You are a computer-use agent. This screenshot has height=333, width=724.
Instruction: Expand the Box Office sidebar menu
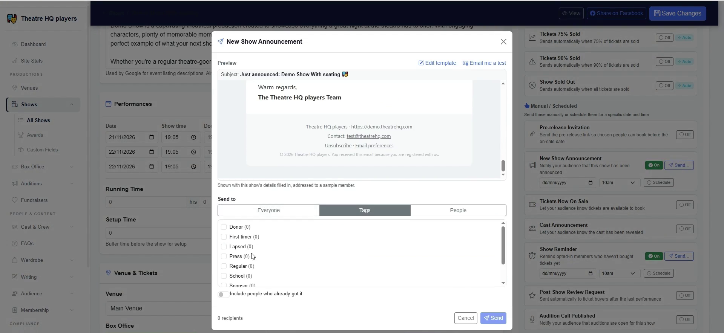pyautogui.click(x=72, y=166)
